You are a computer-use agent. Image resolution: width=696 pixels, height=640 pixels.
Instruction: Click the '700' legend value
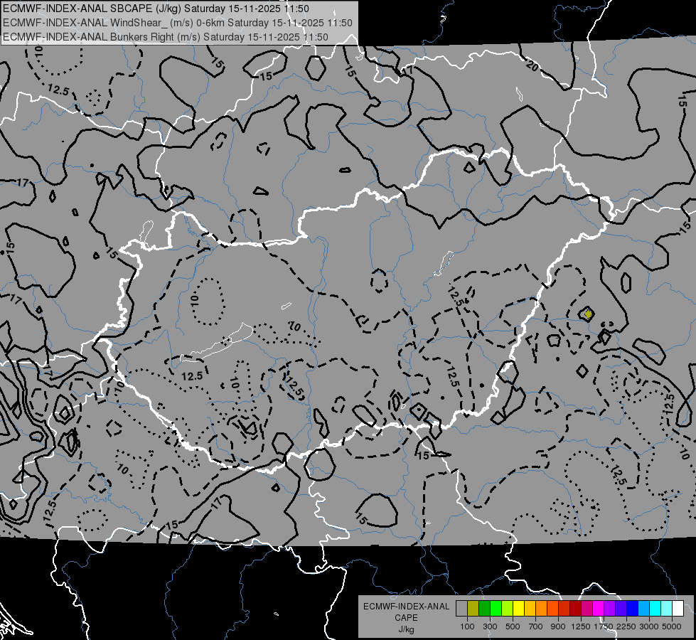(x=536, y=626)
